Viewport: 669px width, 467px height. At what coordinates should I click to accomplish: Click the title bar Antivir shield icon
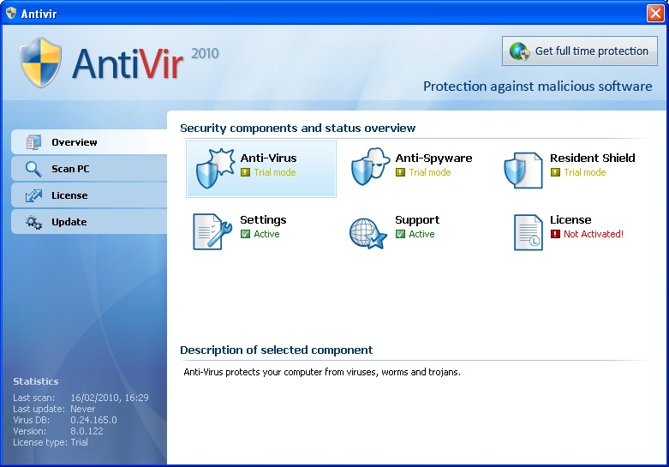11,13
